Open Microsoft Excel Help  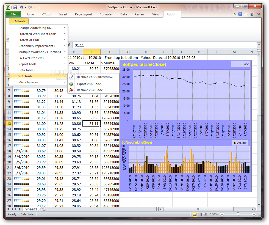coord(240,14)
